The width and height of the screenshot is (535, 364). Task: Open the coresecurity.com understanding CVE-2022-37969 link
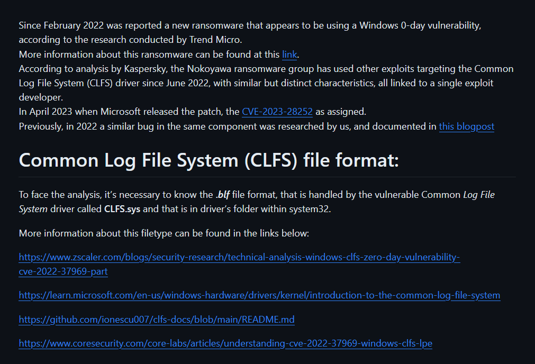pos(225,343)
